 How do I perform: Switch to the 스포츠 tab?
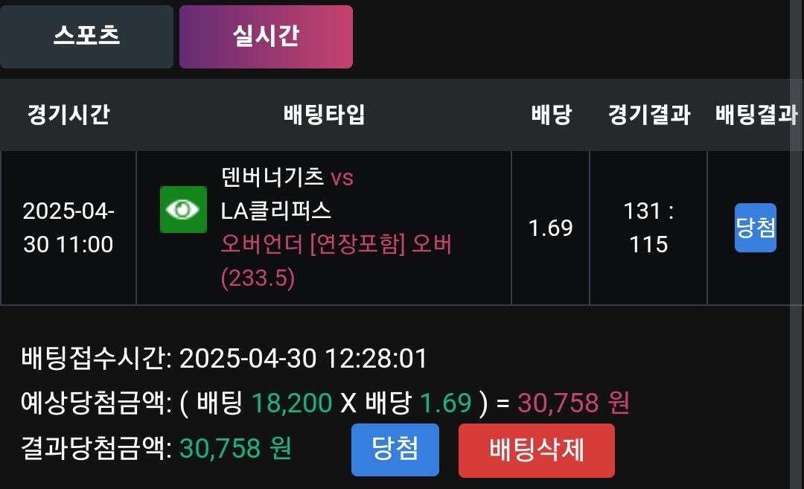86,36
